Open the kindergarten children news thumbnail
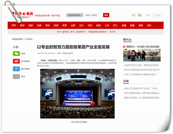 coord(142,55)
